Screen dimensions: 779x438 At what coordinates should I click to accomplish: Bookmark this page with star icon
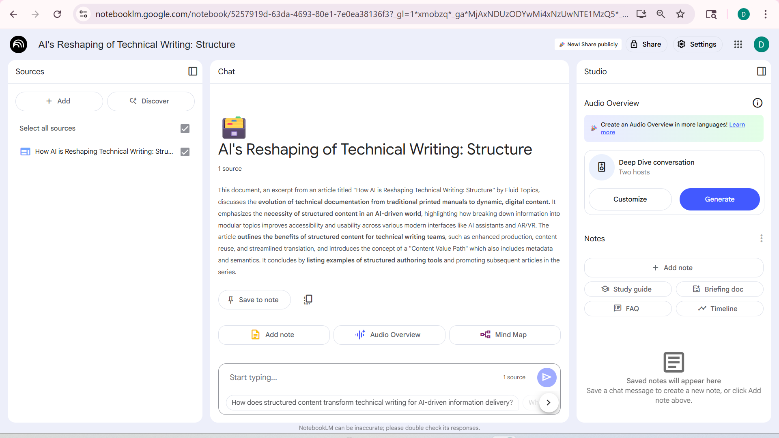[680, 14]
